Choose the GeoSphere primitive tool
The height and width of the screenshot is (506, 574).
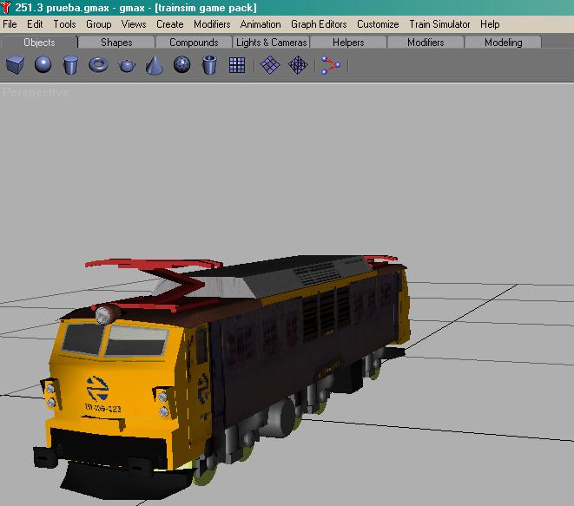(181, 64)
